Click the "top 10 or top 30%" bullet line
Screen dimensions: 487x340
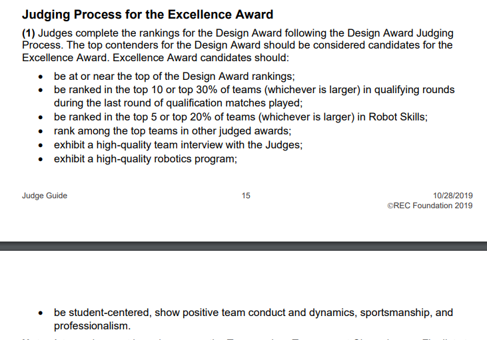click(x=254, y=90)
